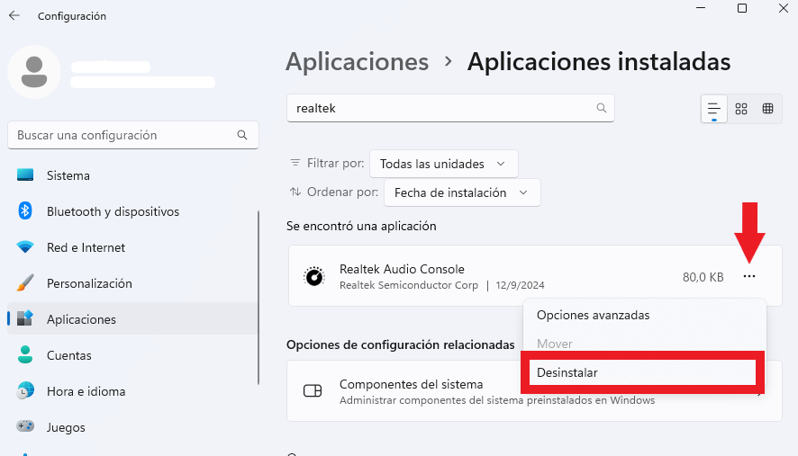Click the 12/9/2024 install date
Image resolution: width=798 pixels, height=456 pixels.
[520, 285]
